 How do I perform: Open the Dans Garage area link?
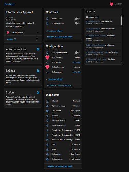point(10,4)
